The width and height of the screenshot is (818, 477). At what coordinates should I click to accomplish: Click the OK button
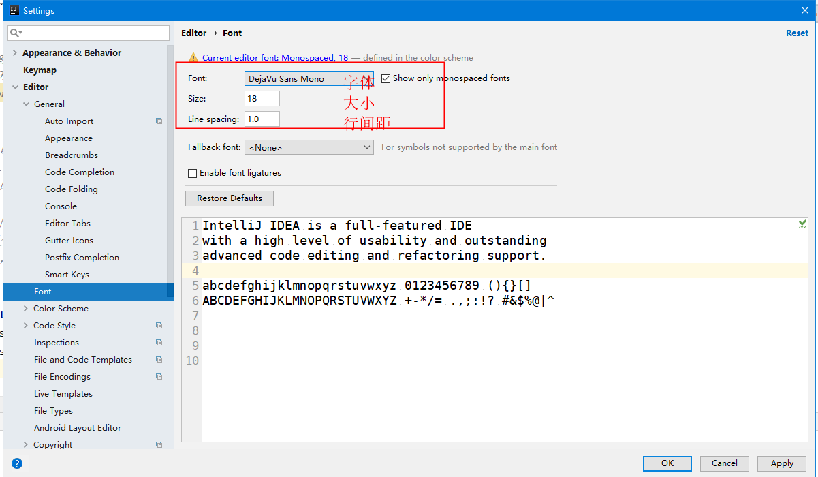tap(667, 463)
